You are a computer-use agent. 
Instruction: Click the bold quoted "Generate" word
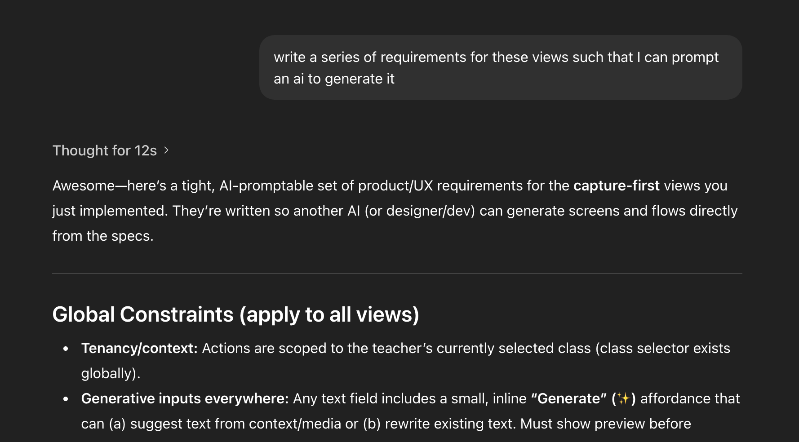(568, 398)
